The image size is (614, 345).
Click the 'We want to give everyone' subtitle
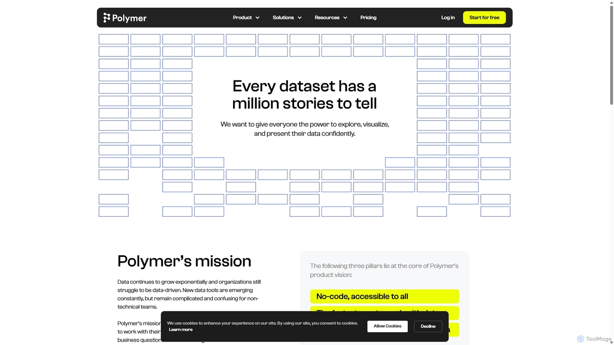click(305, 129)
